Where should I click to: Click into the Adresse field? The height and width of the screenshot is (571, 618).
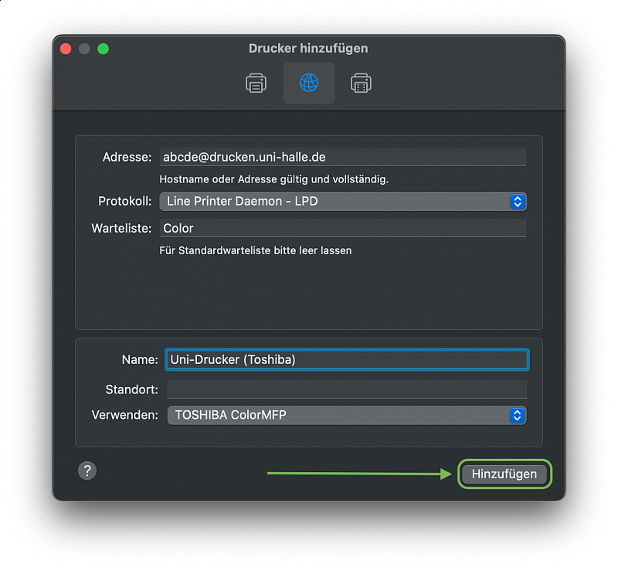343,157
